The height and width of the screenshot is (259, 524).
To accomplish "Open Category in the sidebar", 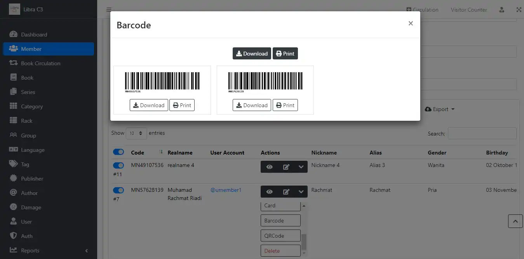I will click(x=49, y=106).
